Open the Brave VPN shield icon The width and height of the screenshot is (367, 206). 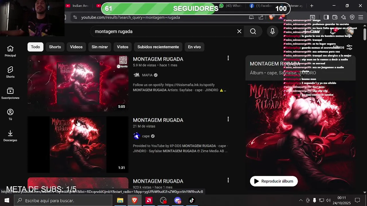(352, 17)
